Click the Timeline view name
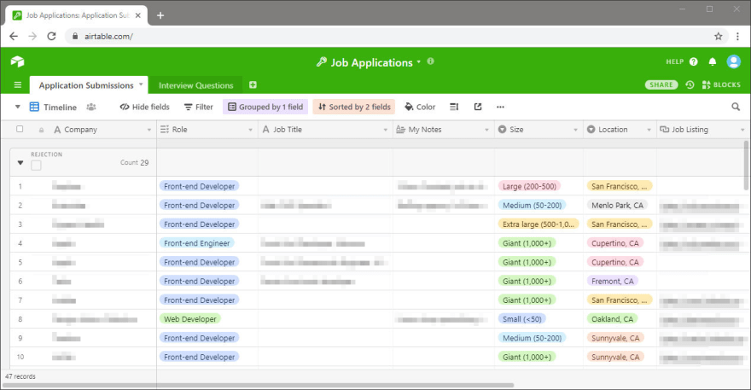The width and height of the screenshot is (751, 390). [60, 107]
